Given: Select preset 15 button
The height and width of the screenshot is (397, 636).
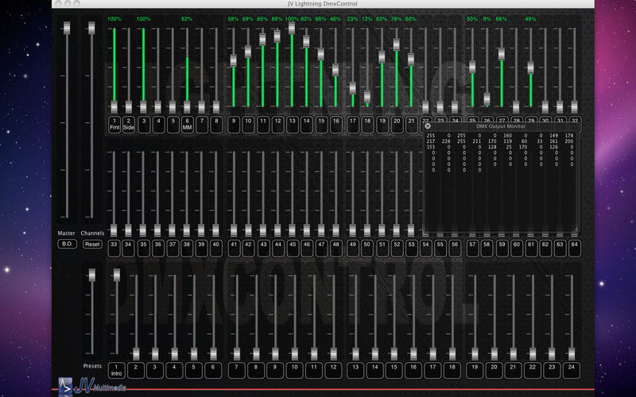Looking at the screenshot, I should pos(394,370).
